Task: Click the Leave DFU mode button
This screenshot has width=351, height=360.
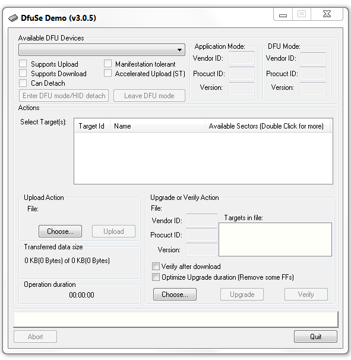Action: click(149, 96)
